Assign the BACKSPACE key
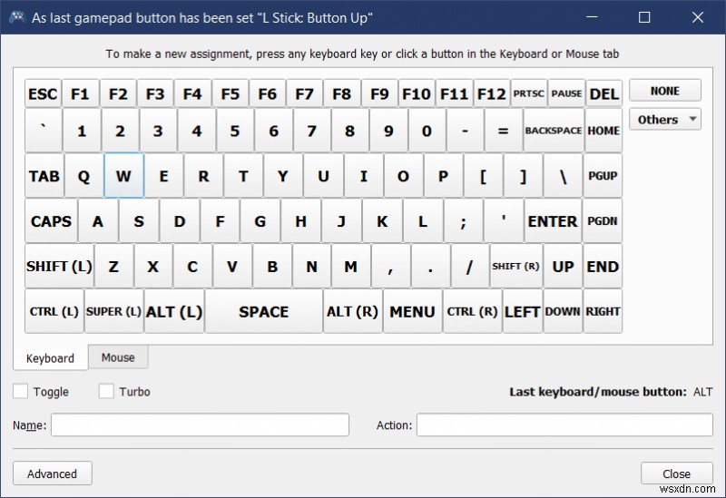Screen dimensions: 726x498 (x=554, y=131)
